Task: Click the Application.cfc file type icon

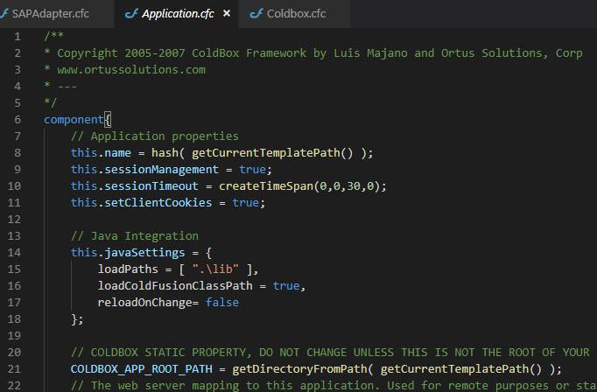Action: pos(131,14)
